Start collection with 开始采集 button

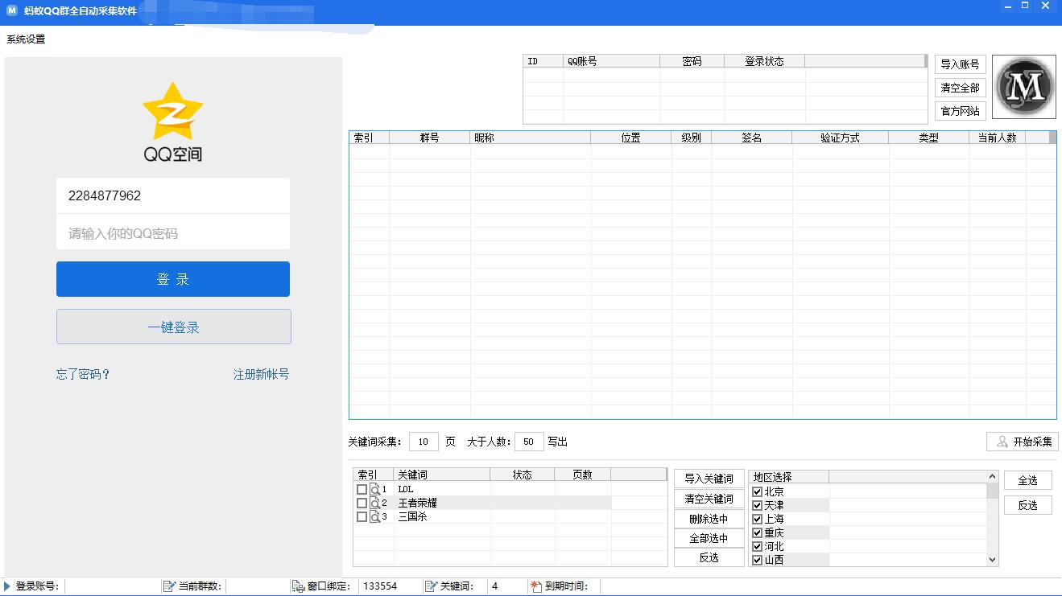(x=1023, y=442)
